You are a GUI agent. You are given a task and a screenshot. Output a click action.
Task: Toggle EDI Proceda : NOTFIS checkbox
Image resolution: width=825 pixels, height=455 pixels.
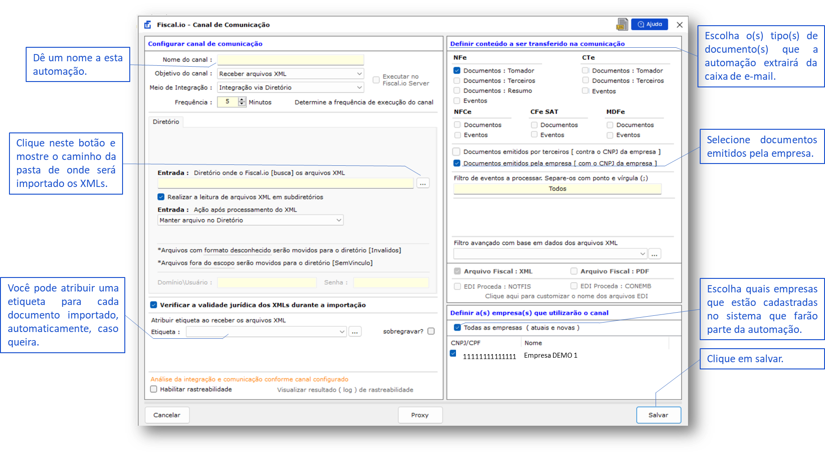(x=457, y=287)
